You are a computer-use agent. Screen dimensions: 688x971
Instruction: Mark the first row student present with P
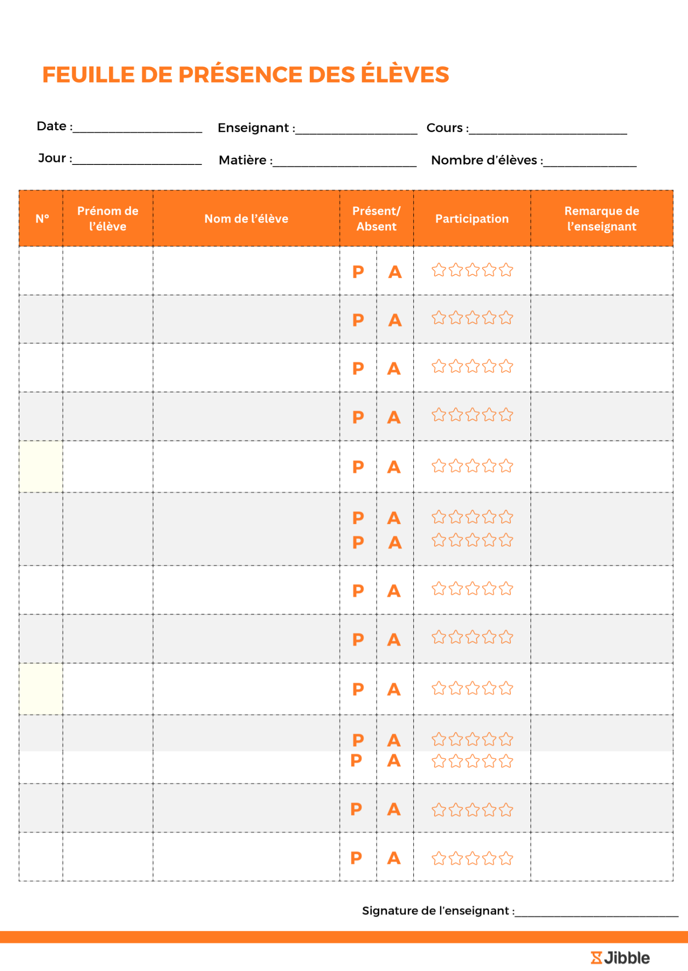[x=358, y=272]
